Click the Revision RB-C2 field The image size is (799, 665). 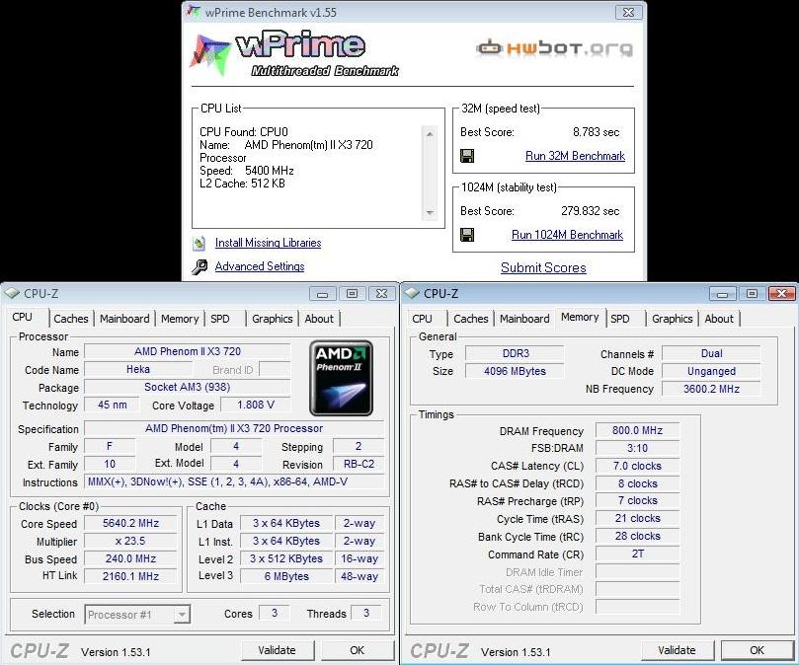coord(359,464)
